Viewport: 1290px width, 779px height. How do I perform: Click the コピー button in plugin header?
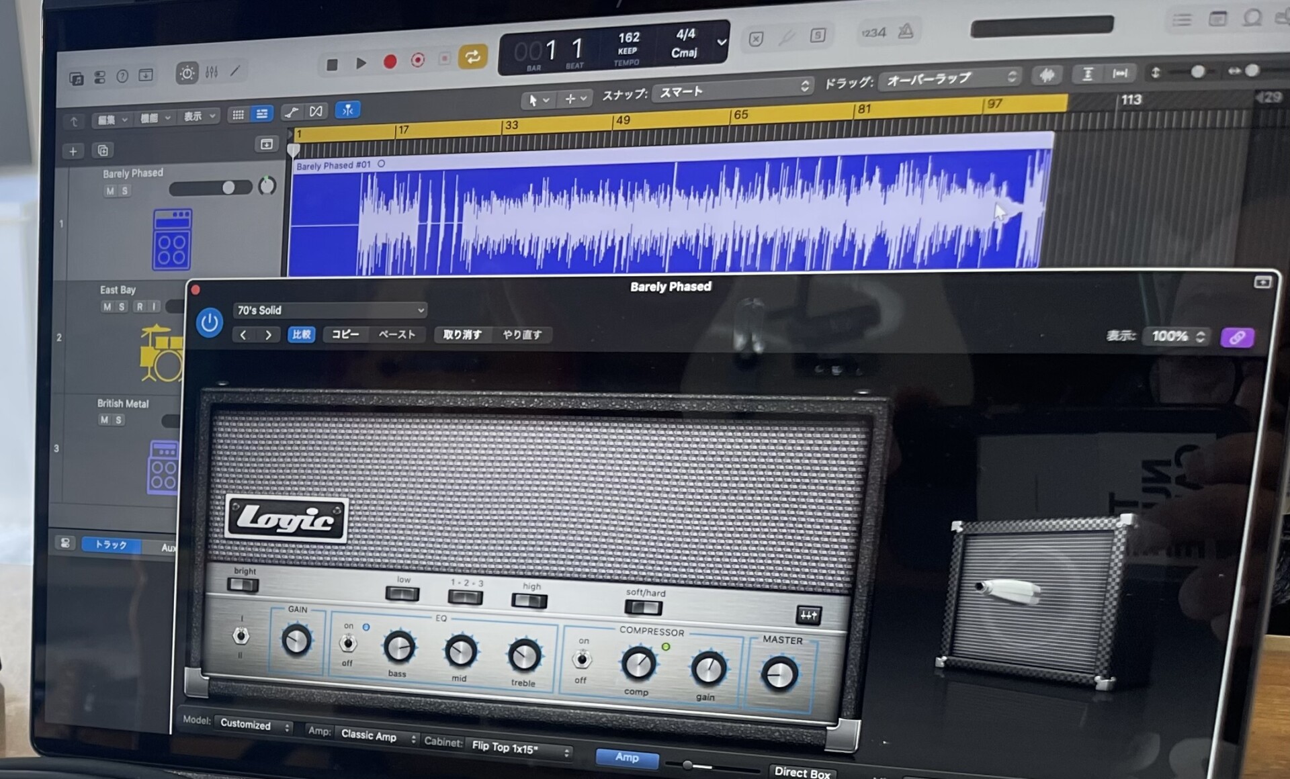click(345, 334)
